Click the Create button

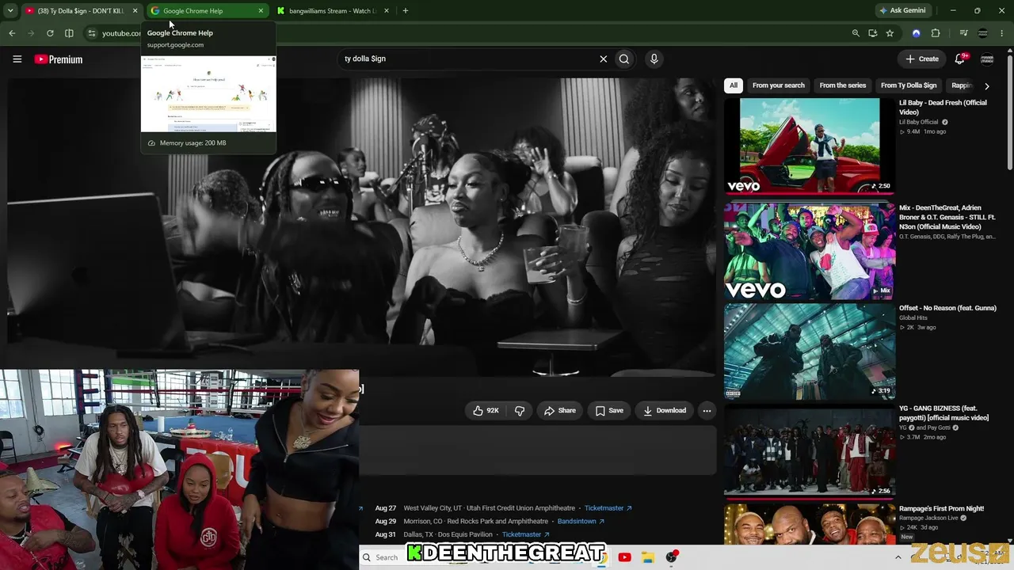(x=922, y=59)
